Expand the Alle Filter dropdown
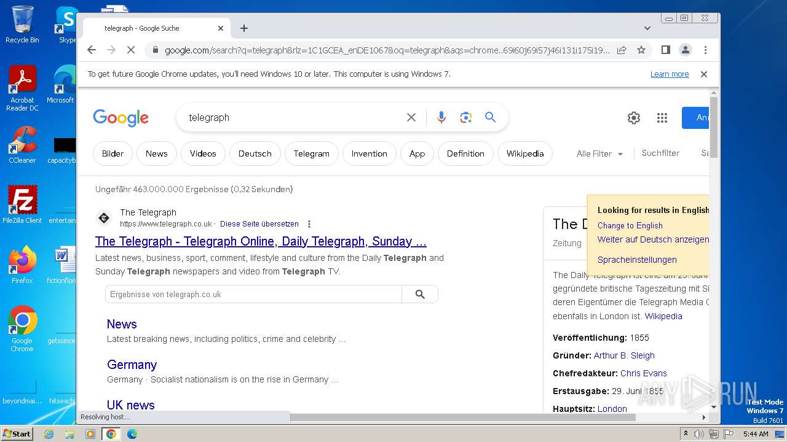787x442 pixels. 599,154
